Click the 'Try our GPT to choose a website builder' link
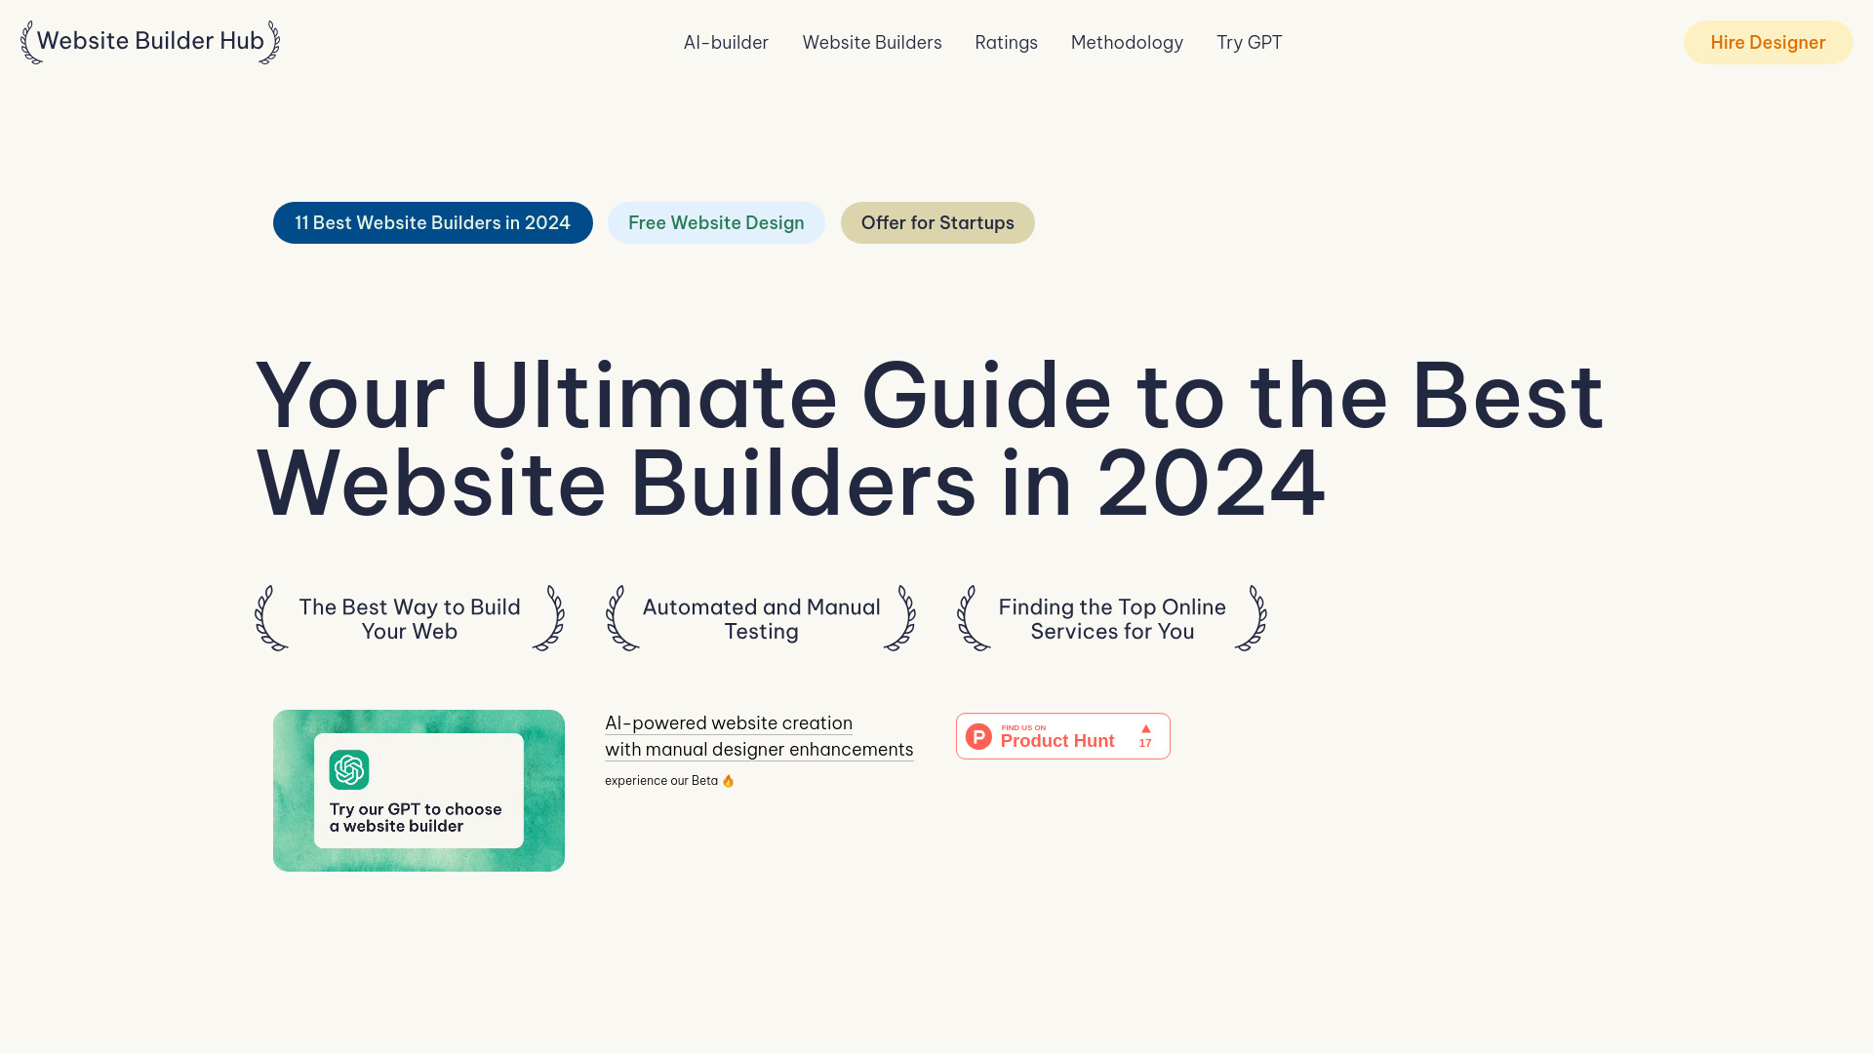Image resolution: width=1873 pixels, height=1053 pixels. (419, 791)
